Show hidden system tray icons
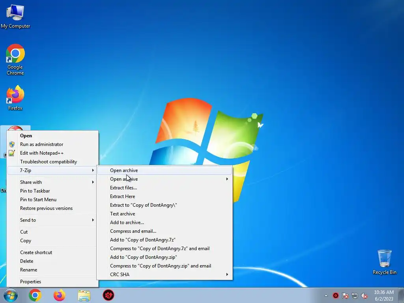Screen dimensions: 404x303 click(x=326, y=296)
